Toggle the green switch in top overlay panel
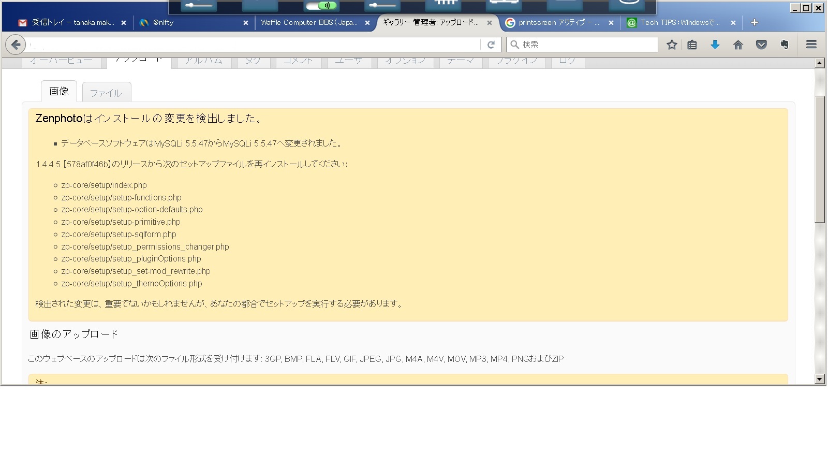 [321, 6]
